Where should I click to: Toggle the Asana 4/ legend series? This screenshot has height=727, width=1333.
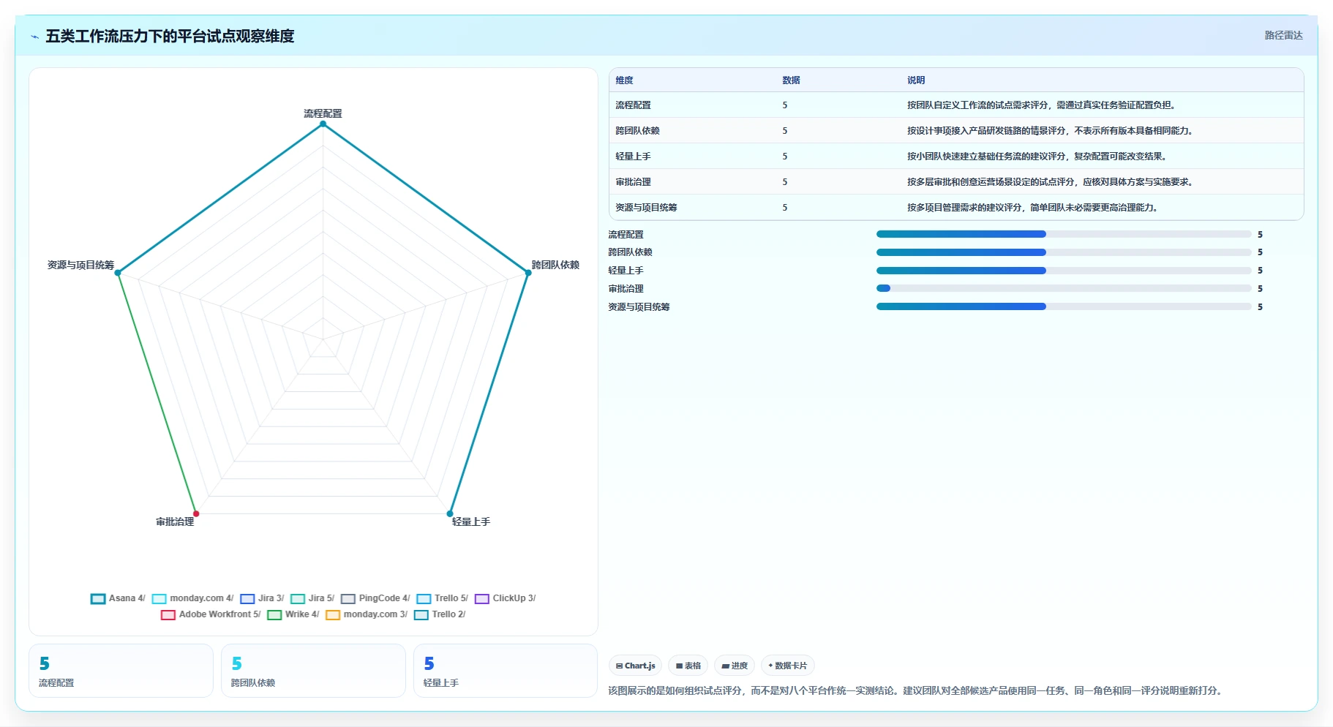point(118,598)
